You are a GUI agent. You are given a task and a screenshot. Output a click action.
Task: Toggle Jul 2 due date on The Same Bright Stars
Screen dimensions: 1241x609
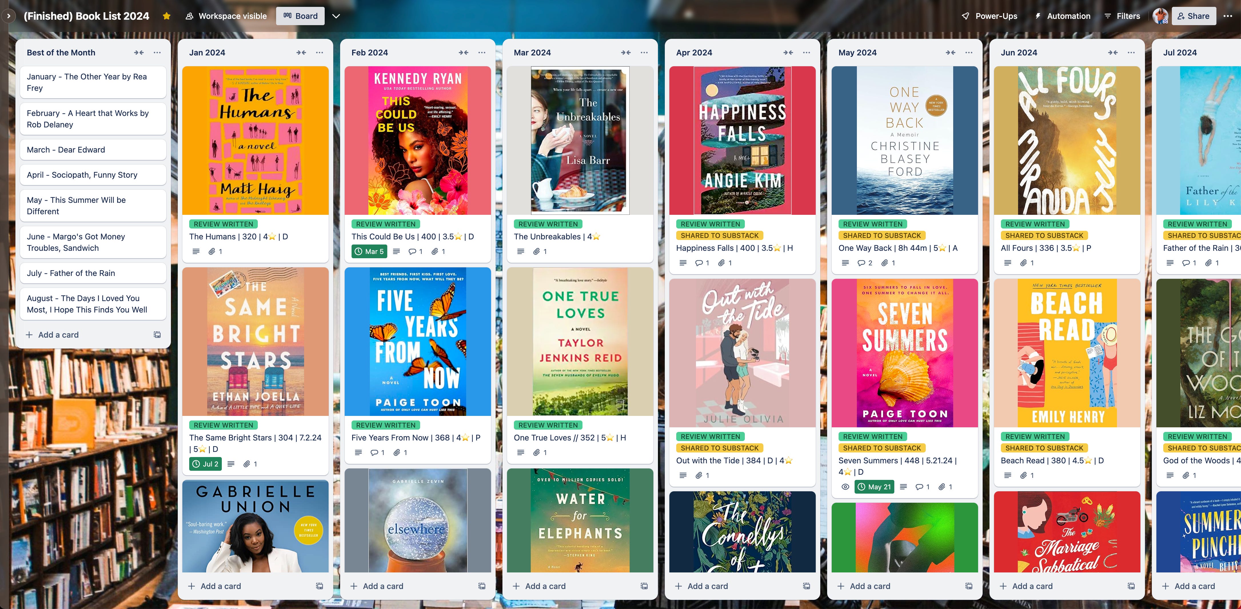point(206,464)
